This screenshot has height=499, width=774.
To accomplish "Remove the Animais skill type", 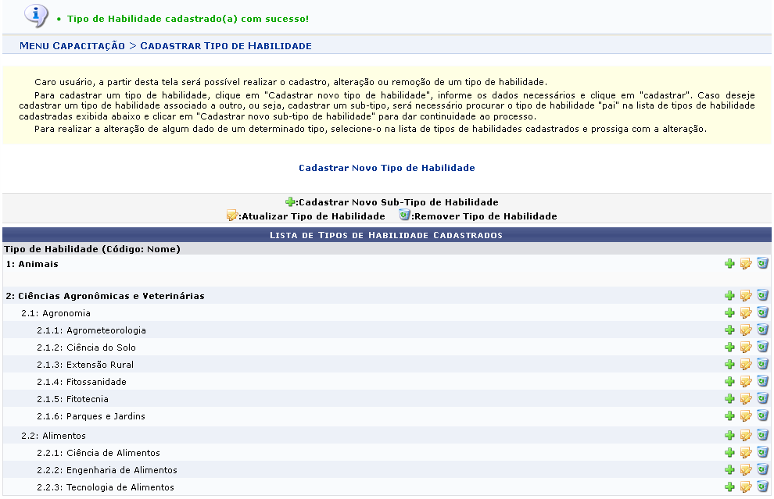I will tap(762, 264).
